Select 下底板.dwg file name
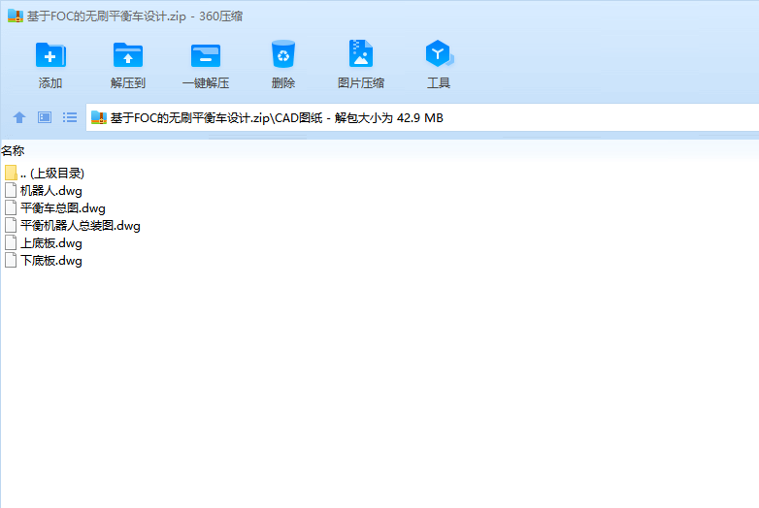This screenshot has height=508, width=759. (51, 261)
